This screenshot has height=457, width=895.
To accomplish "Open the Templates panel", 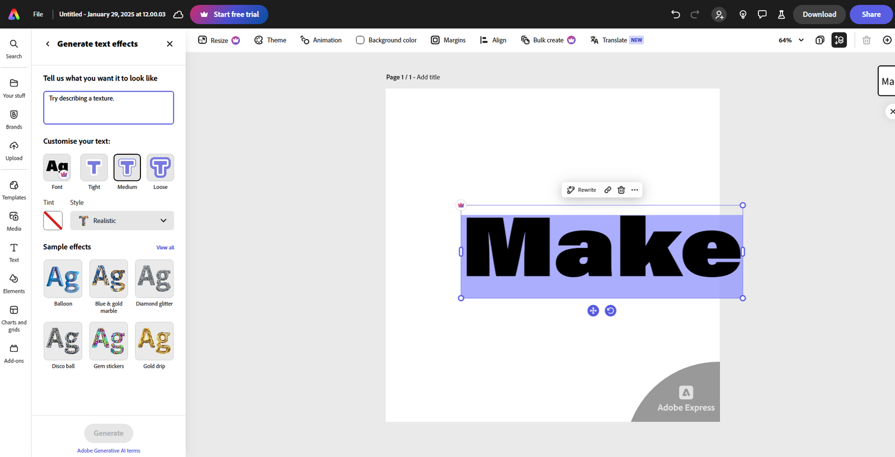I will pos(14,190).
